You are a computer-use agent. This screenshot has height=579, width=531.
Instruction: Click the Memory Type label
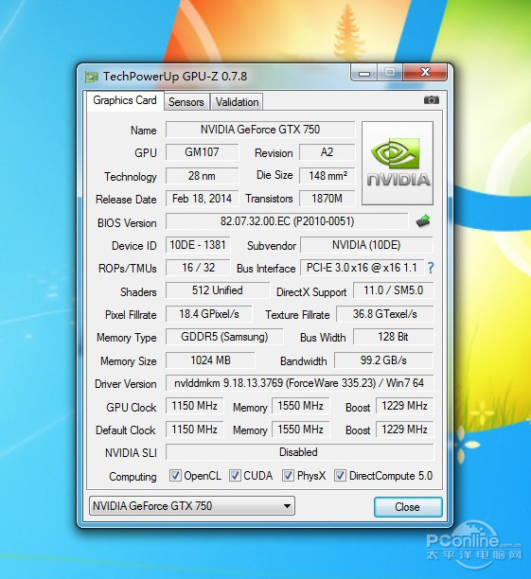click(127, 338)
